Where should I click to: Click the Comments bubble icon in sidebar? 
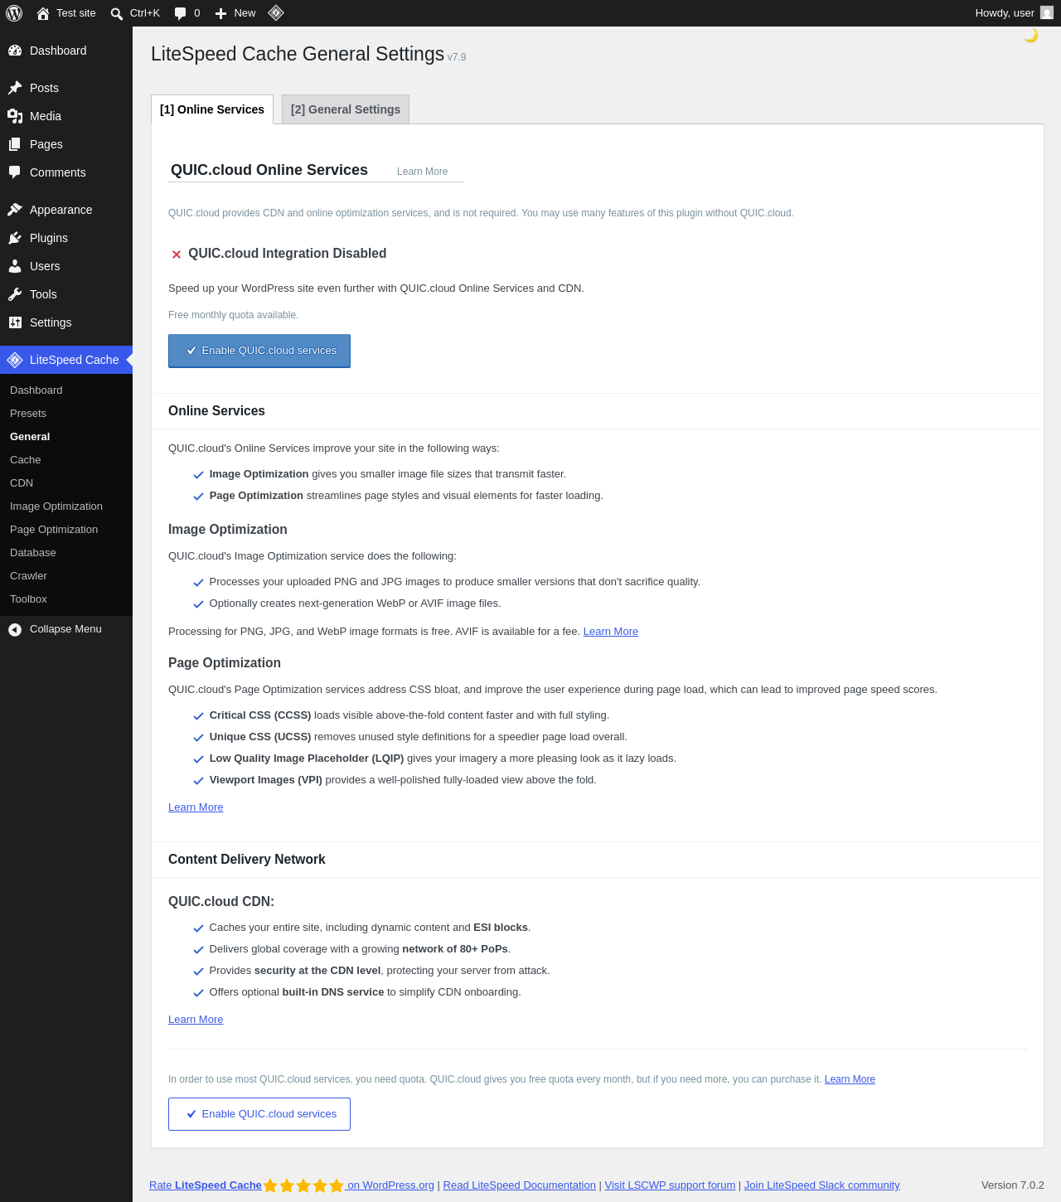[15, 172]
